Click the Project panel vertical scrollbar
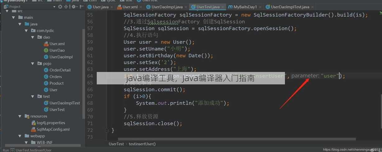The image size is (382, 152). point(84,74)
